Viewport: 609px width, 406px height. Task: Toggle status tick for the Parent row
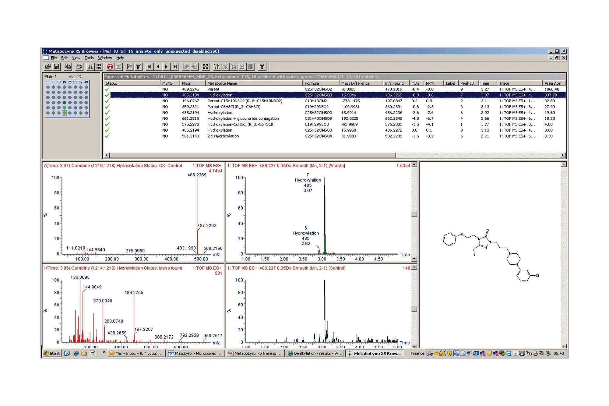pos(107,89)
